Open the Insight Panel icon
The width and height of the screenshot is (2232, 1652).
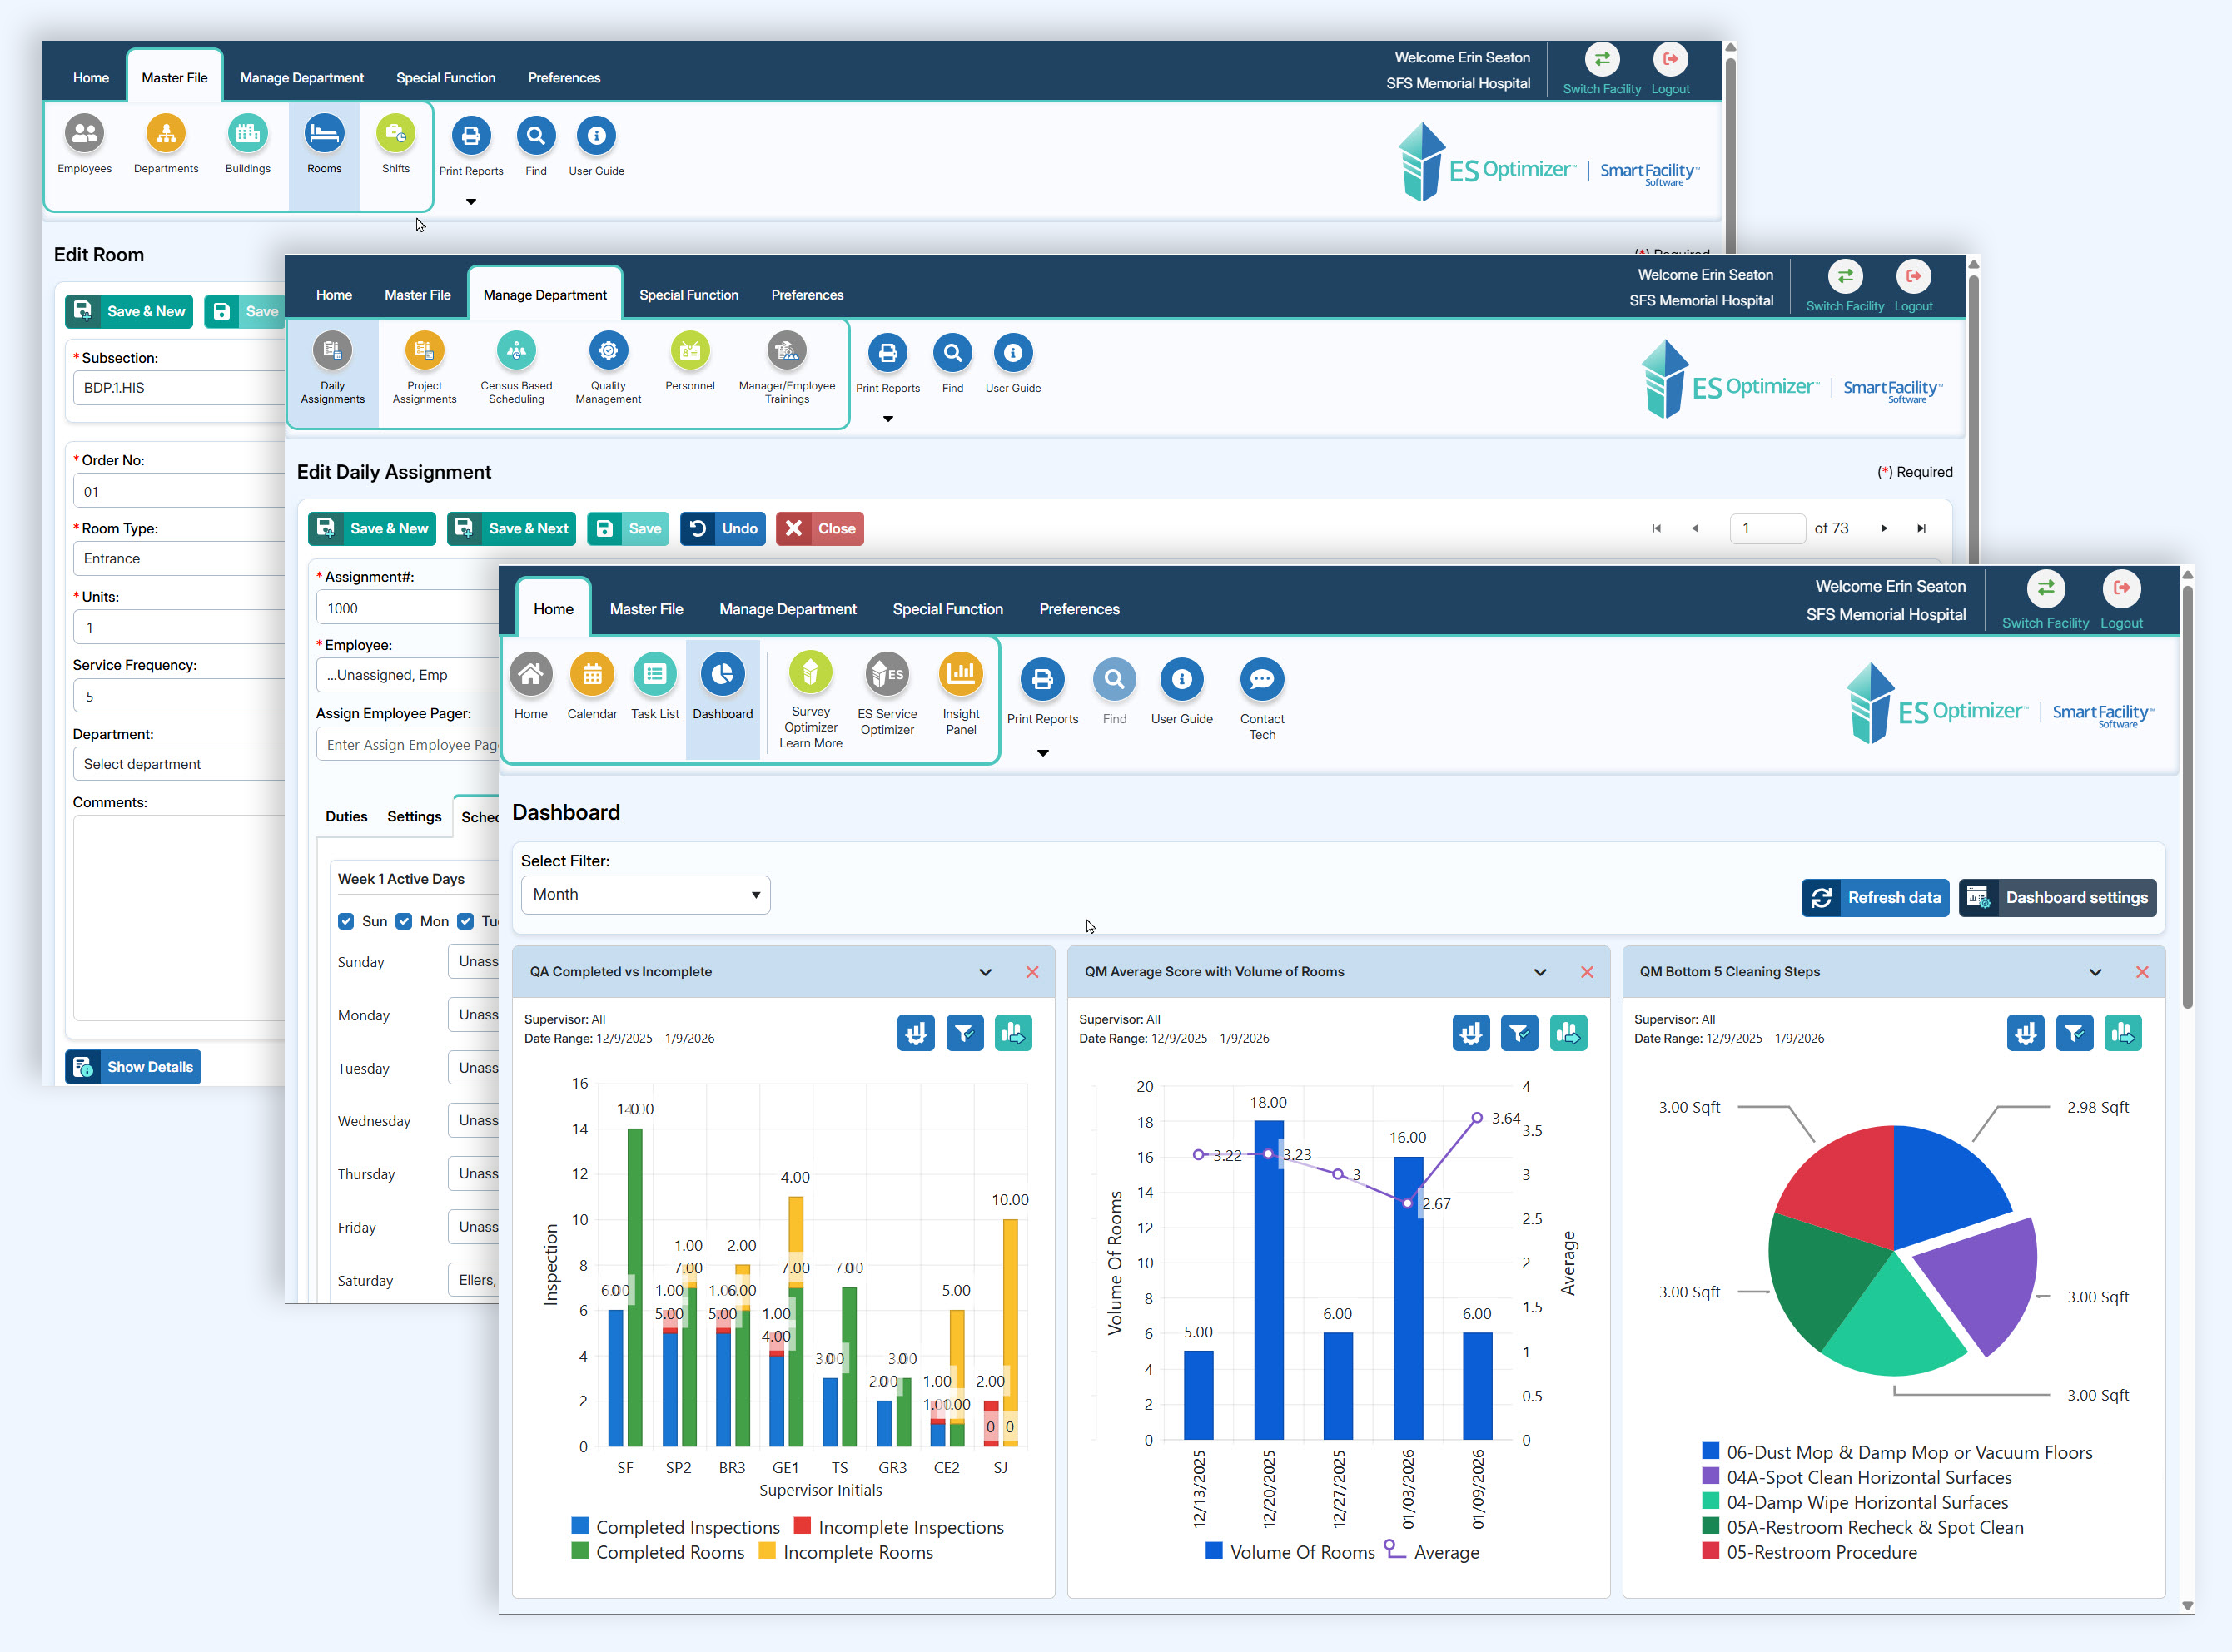(x=961, y=676)
